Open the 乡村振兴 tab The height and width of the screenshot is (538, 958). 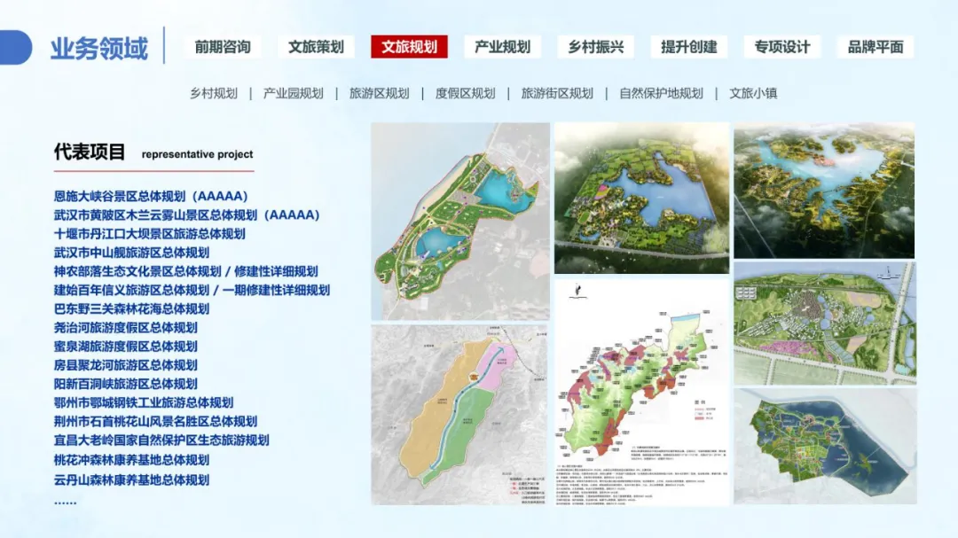click(x=595, y=47)
